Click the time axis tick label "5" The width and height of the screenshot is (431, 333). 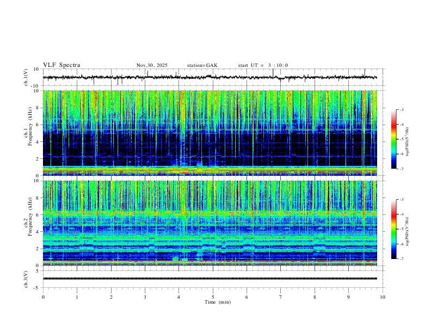[213, 297]
